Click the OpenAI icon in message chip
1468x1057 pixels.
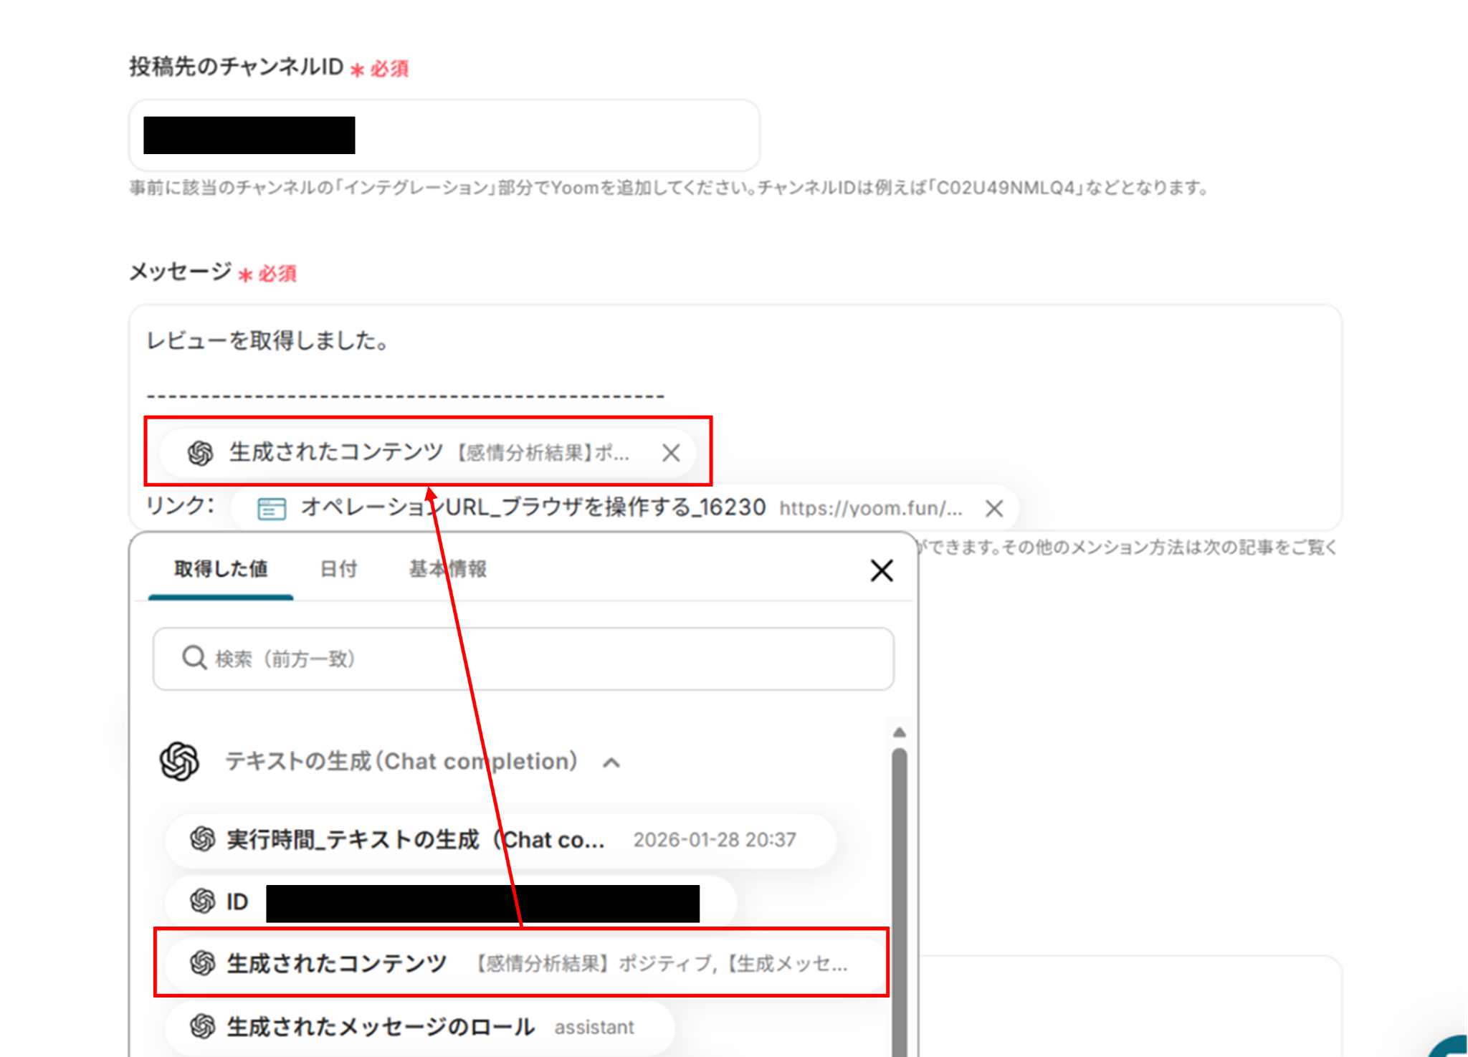click(x=201, y=453)
